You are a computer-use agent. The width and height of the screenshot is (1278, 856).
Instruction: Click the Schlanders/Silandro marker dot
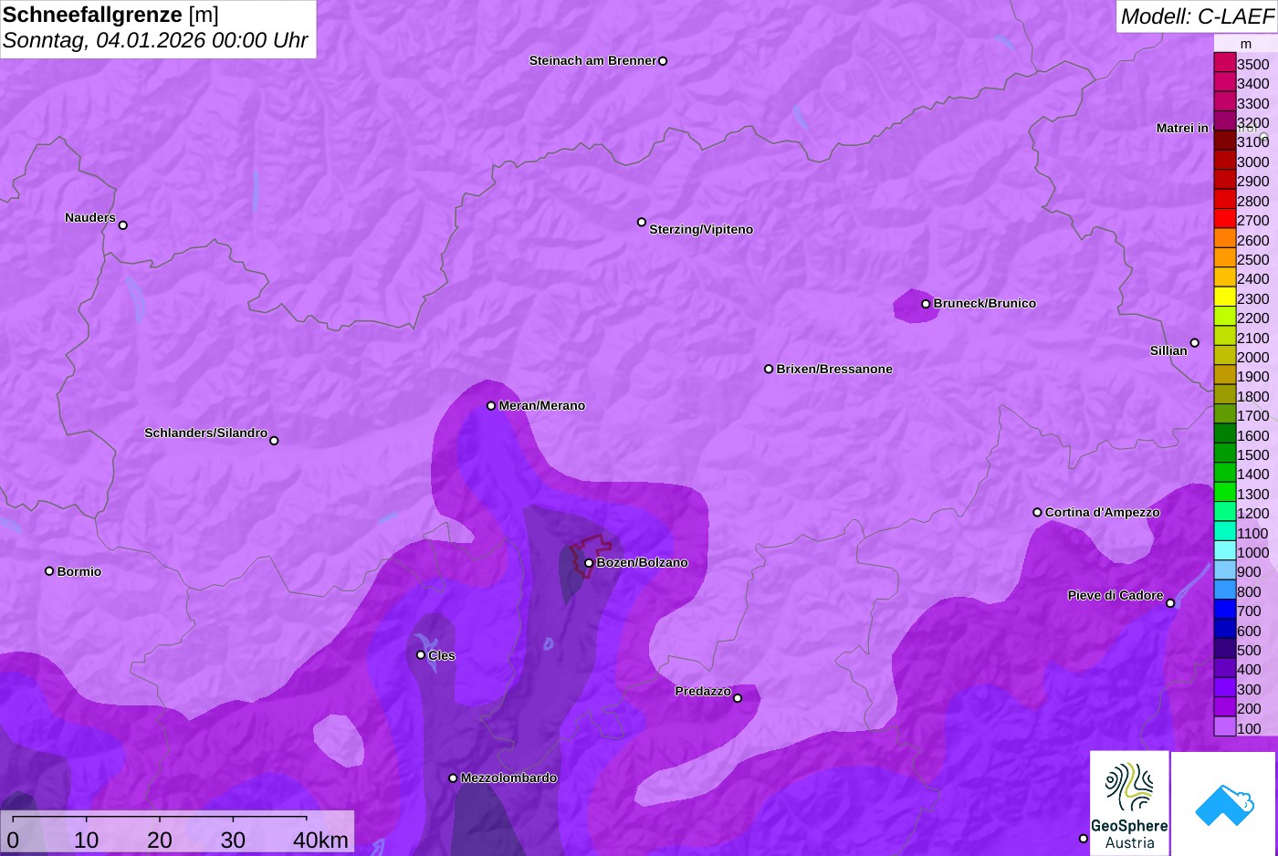click(x=274, y=441)
